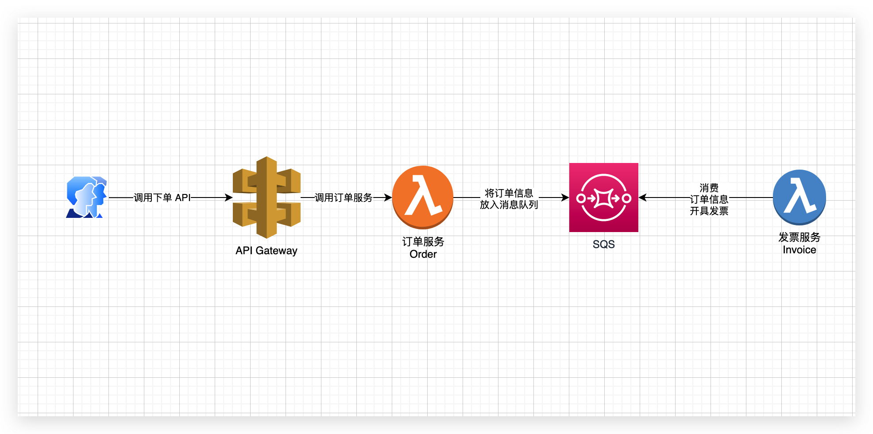Click the '订单服务 Order' caption

(423, 248)
